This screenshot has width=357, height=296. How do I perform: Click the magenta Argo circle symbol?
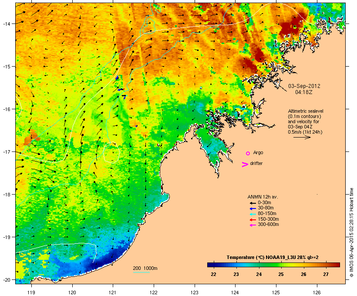pos(248,153)
